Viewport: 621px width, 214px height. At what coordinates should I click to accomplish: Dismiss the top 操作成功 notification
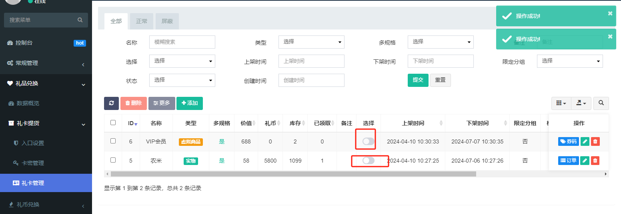[610, 13]
